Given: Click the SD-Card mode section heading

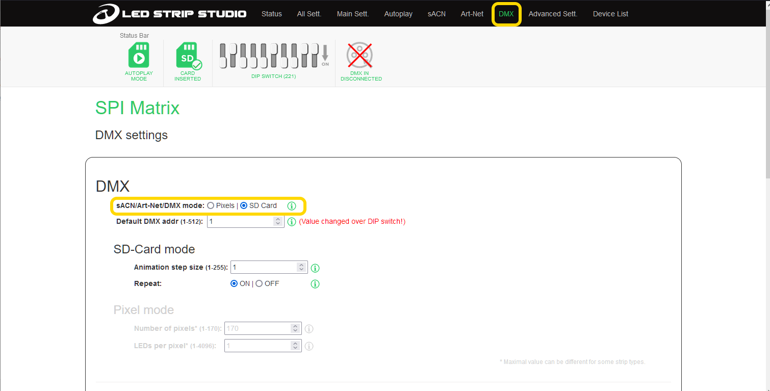Looking at the screenshot, I should [154, 249].
